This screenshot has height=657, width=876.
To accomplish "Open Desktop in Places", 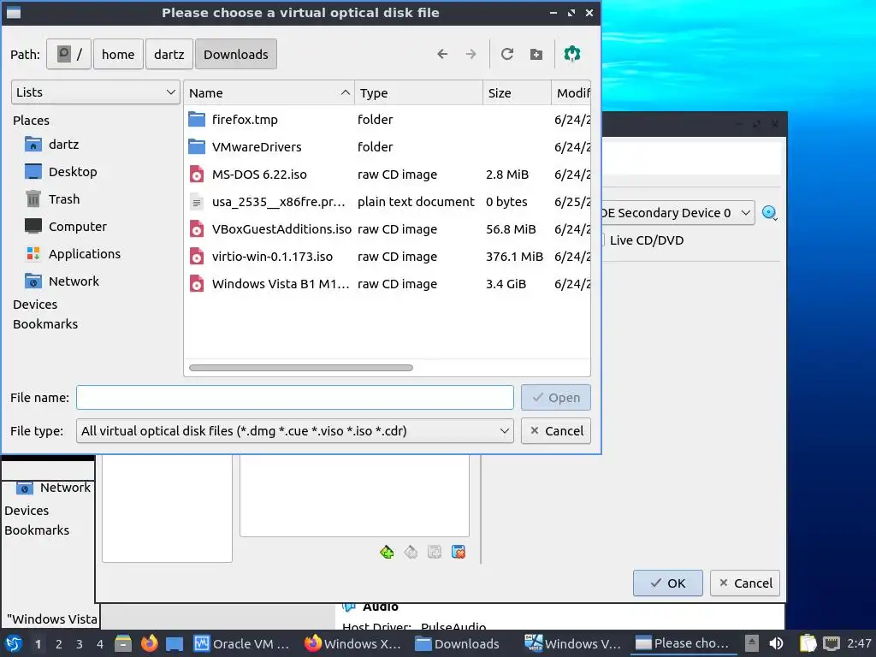I will coord(61,171).
